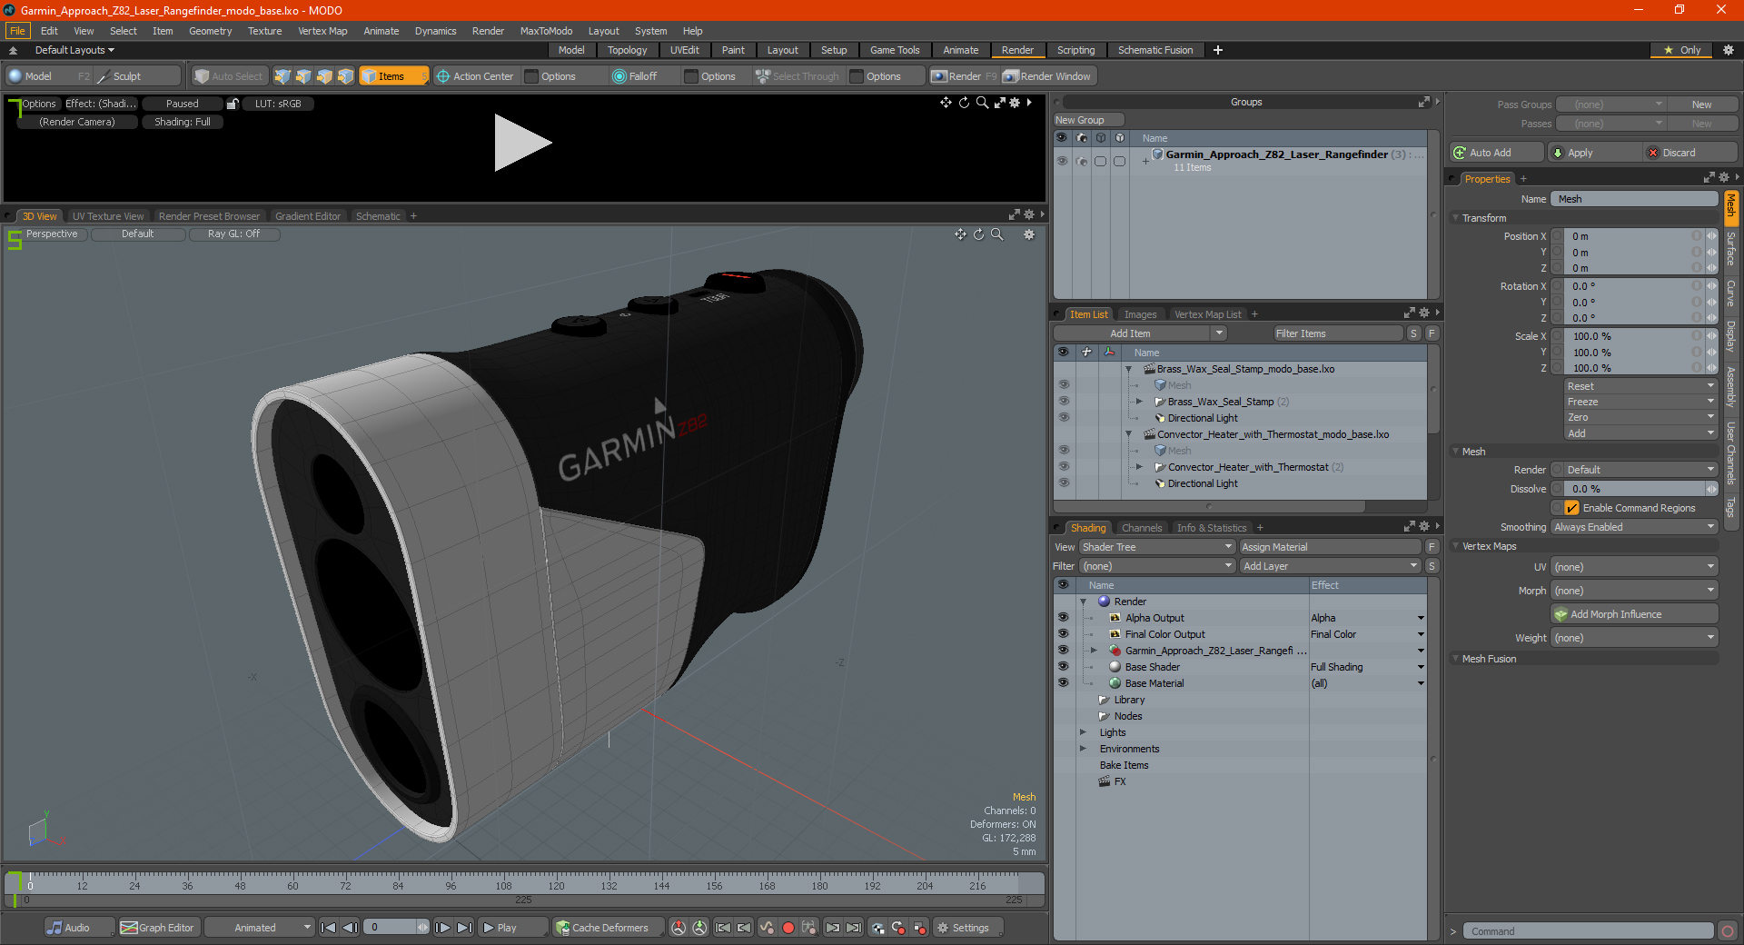The width and height of the screenshot is (1744, 945).
Task: Toggle visibility of Convector_Heater_with_Thermostat item
Action: coord(1064,467)
